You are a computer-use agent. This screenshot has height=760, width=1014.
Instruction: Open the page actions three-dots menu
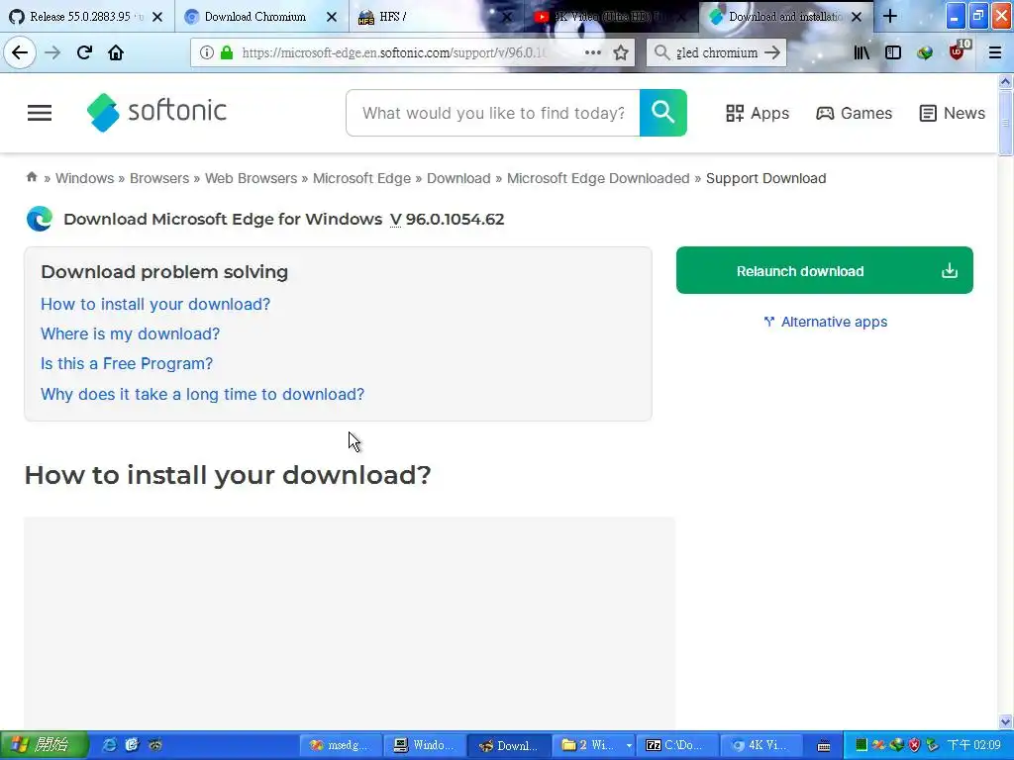[x=592, y=52]
